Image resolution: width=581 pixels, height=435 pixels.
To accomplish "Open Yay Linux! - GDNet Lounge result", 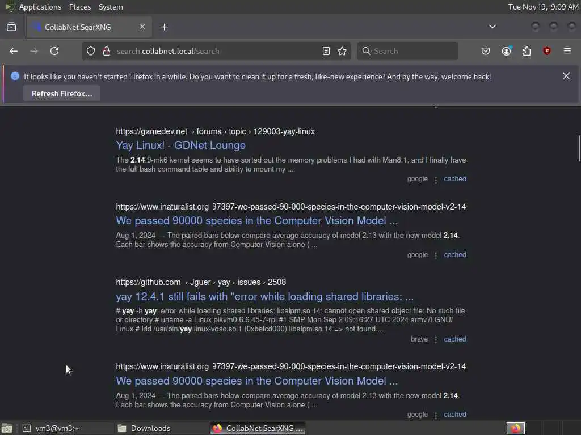I will point(180,146).
